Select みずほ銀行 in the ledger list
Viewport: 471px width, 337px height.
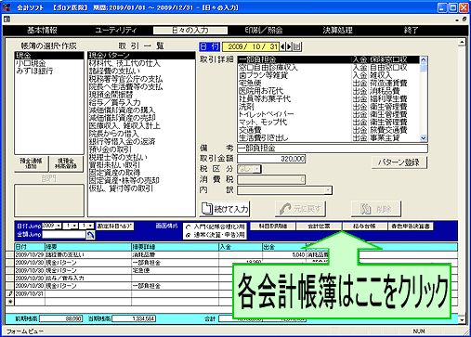point(34,71)
